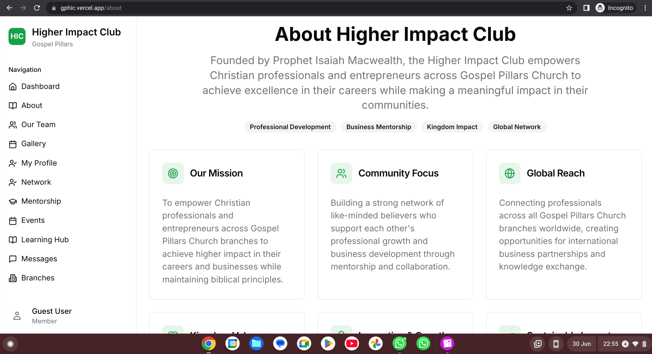Click the Gallery calendar icon

click(x=13, y=144)
